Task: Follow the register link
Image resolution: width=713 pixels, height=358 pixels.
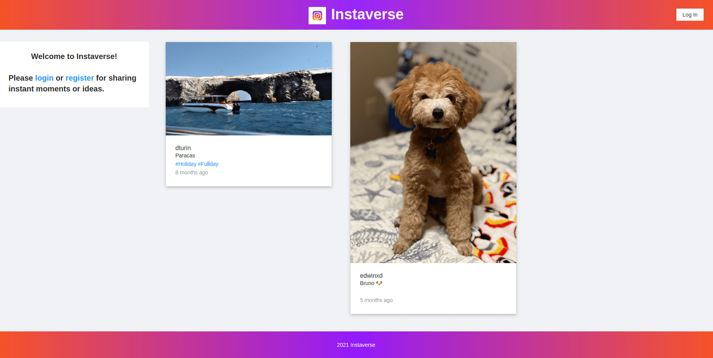Action: pyautogui.click(x=80, y=78)
